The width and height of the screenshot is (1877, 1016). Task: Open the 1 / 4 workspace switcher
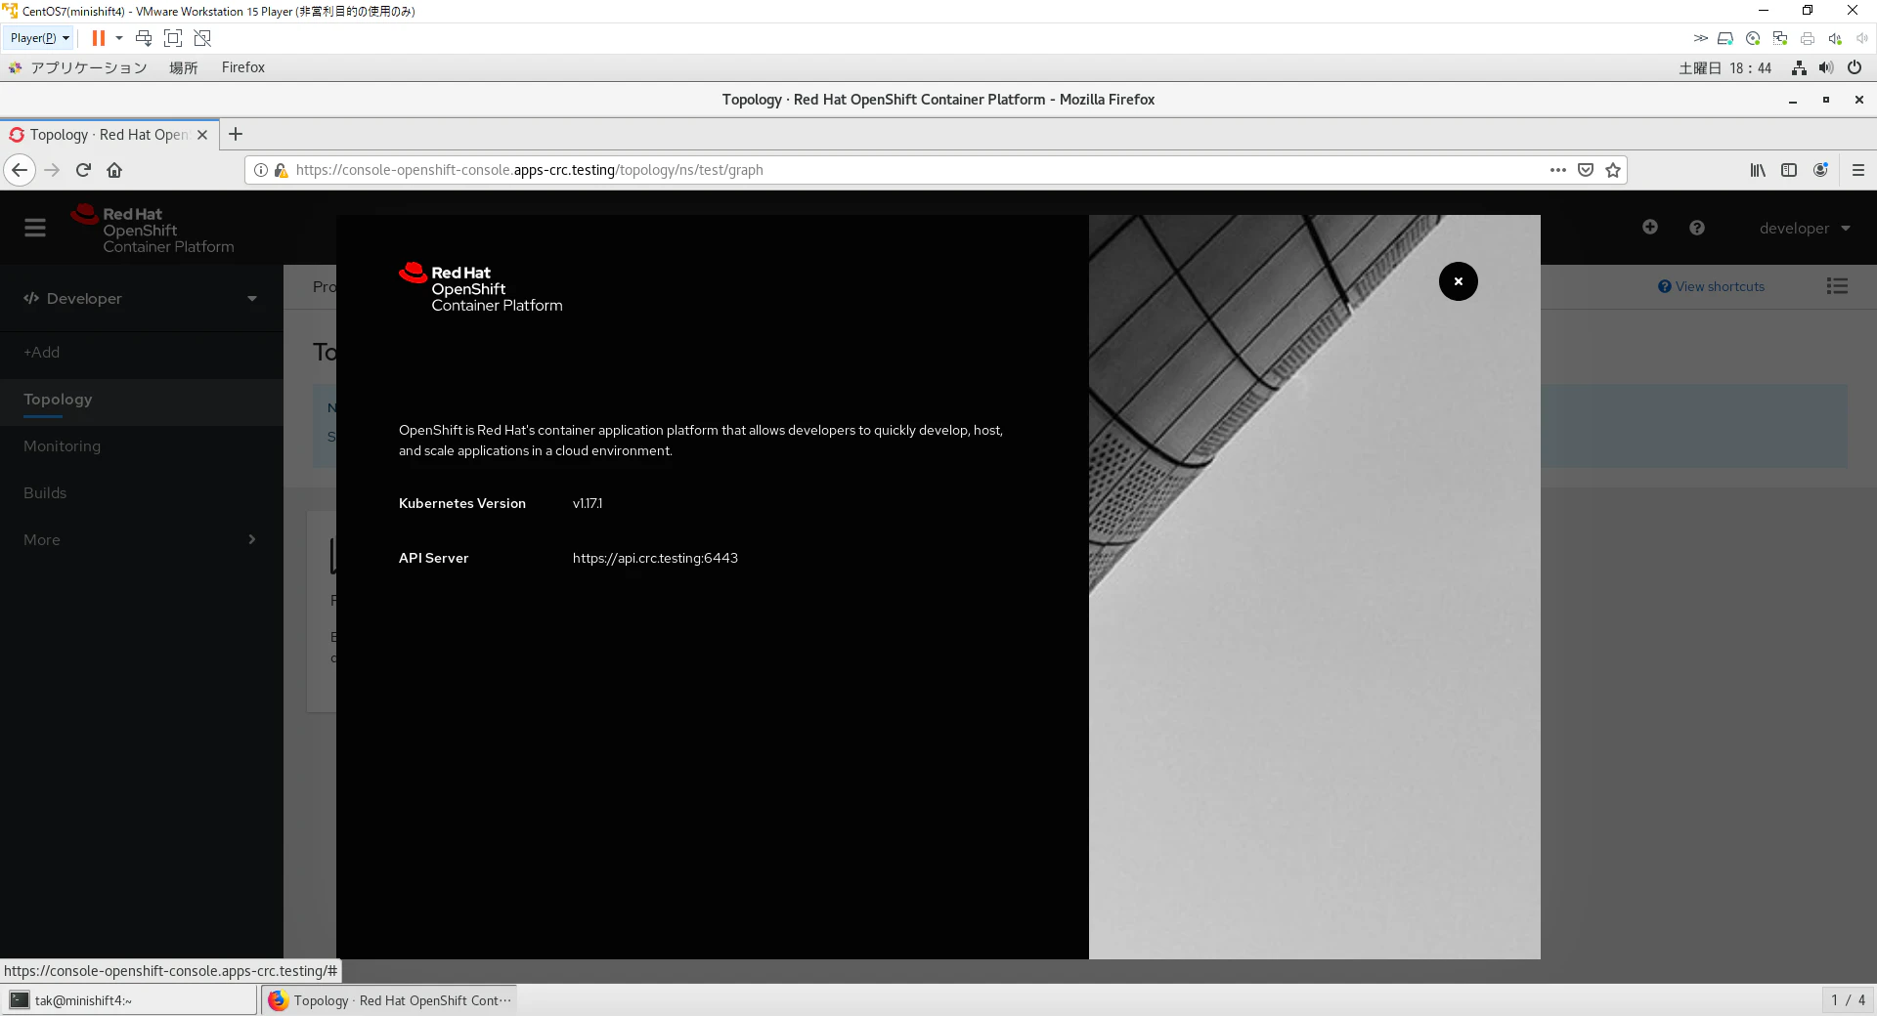tap(1848, 1000)
